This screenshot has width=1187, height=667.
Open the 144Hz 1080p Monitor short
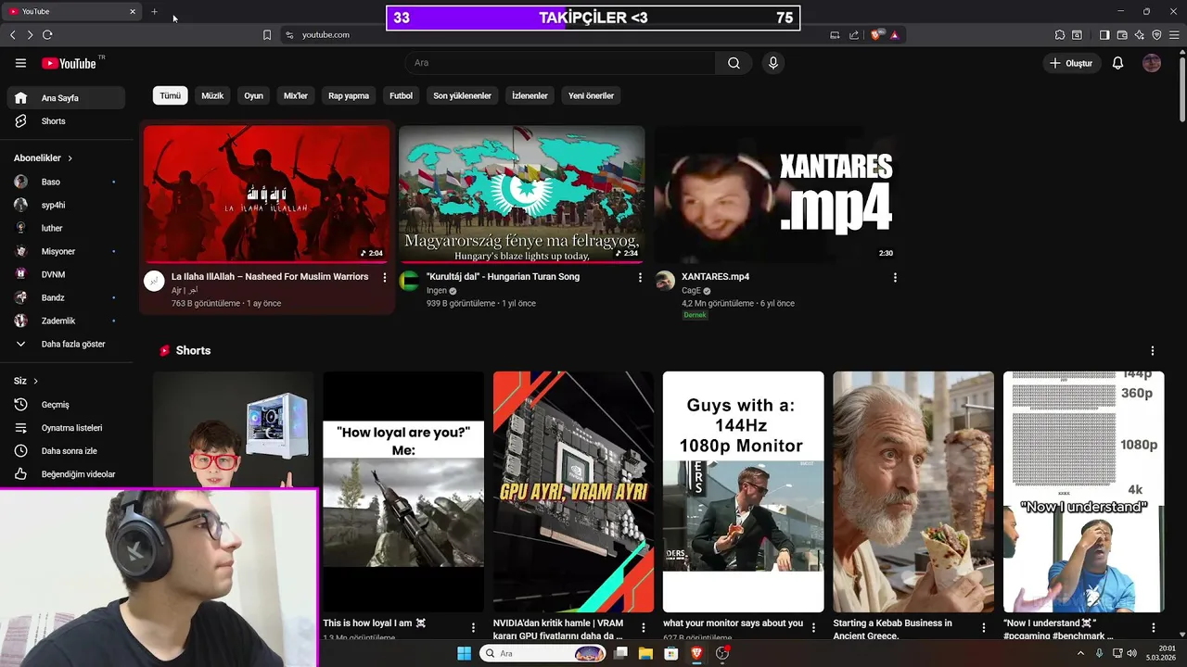(x=743, y=492)
